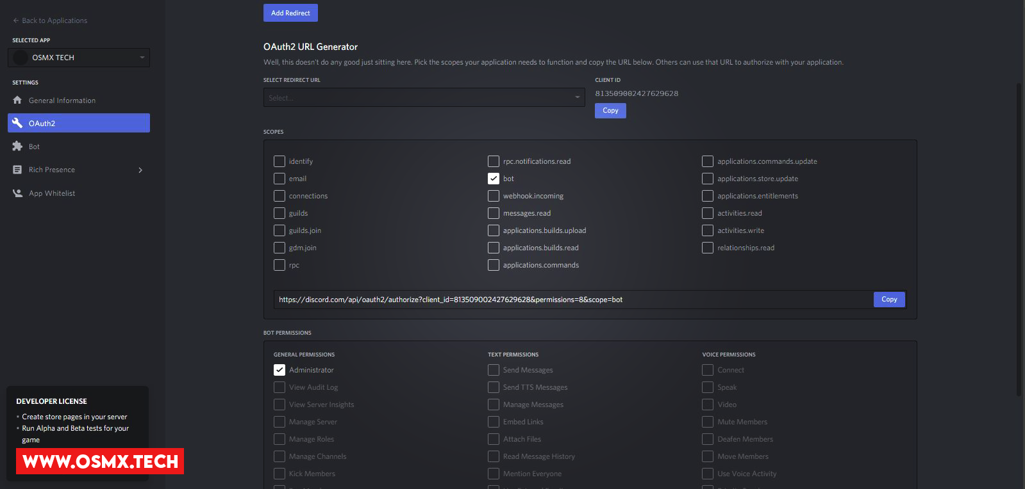Enable the applications.store.update scope
Screen dimensions: 1025x489
pyautogui.click(x=708, y=179)
